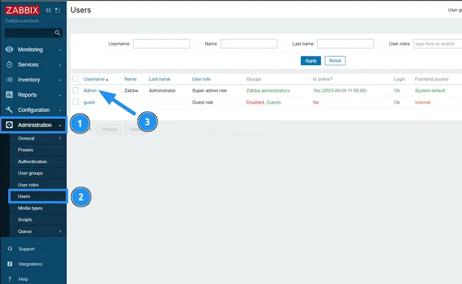Screen dimensions: 462x284
Task: Sort table by Name column
Action: point(130,79)
